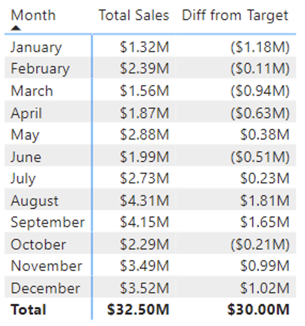Click September's Total Sales value $4.15M
Image resolution: width=305 pixels, height=326 pixels.
point(145,222)
